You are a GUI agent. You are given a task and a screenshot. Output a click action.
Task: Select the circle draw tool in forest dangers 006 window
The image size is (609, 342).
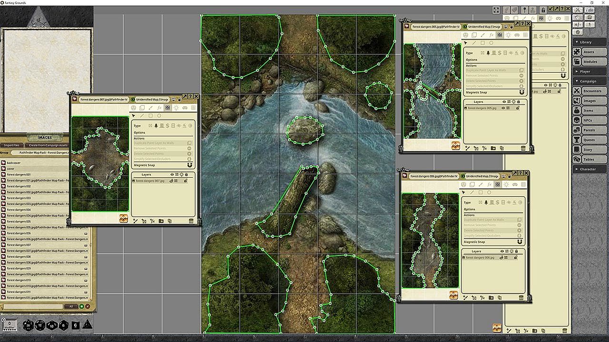click(489, 192)
